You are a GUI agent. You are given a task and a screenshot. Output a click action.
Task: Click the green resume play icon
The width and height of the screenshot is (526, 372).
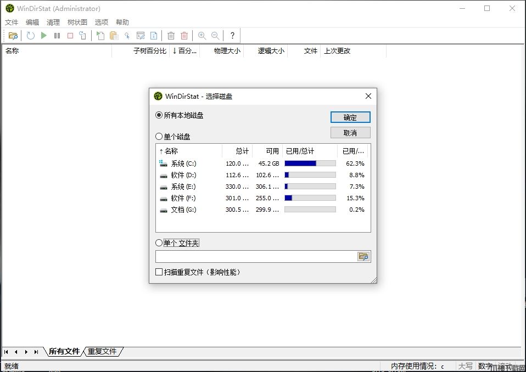43,36
